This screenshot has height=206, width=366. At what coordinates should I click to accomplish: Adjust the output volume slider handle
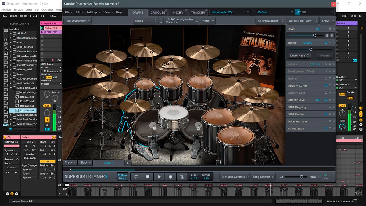301,177
